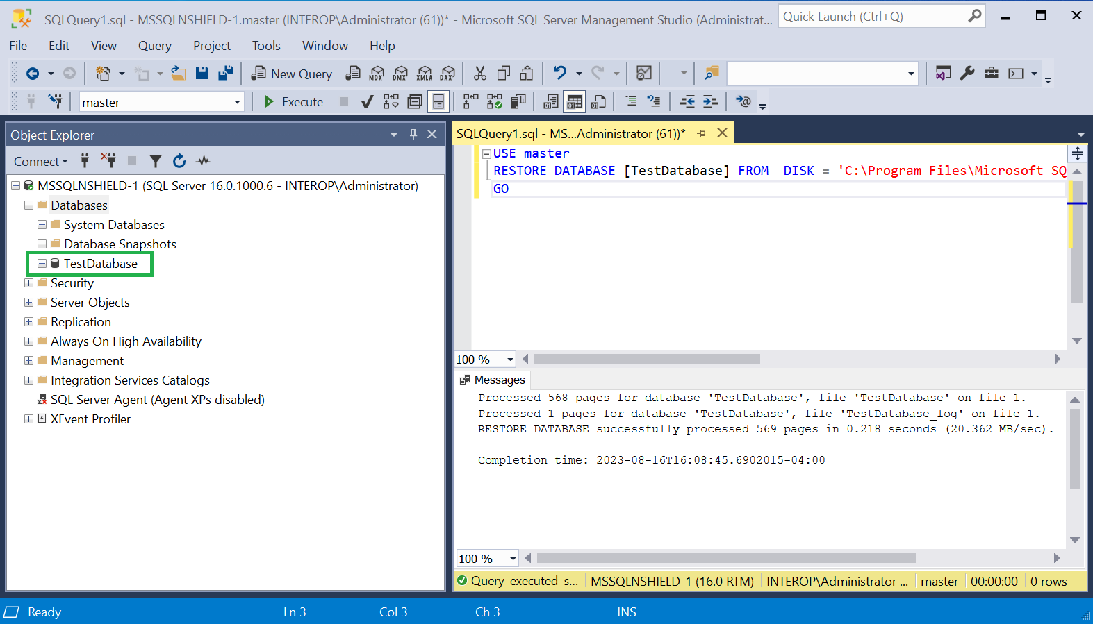Open the Connect dropdown in Object Explorer
The image size is (1093, 624).
41,161
